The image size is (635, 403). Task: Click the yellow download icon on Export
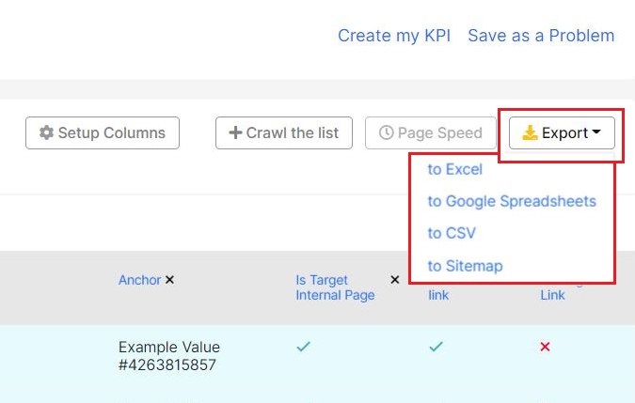coord(530,132)
